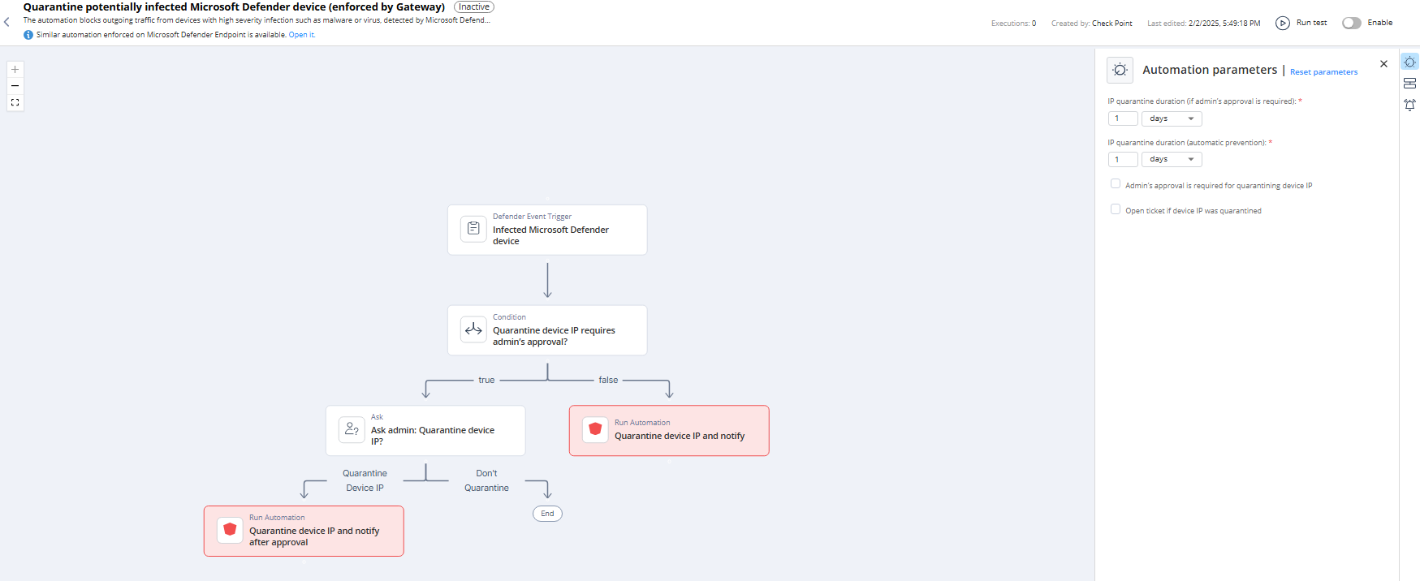Go back using the left chevron arrow
1420x581 pixels.
6,22
